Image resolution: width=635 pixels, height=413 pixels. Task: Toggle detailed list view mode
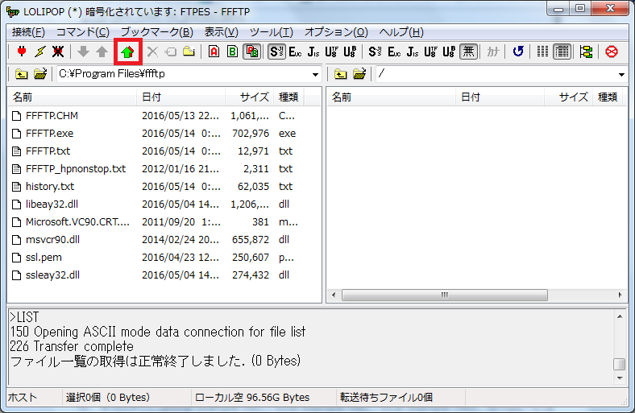click(562, 52)
